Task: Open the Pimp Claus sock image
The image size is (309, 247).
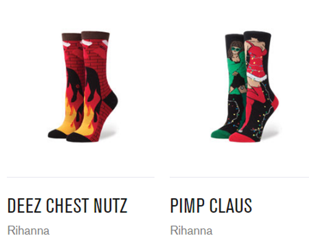Action: pos(245,86)
